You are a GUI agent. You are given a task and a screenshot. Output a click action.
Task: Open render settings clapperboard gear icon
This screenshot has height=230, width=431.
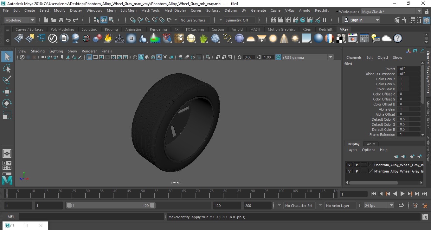coord(295,20)
